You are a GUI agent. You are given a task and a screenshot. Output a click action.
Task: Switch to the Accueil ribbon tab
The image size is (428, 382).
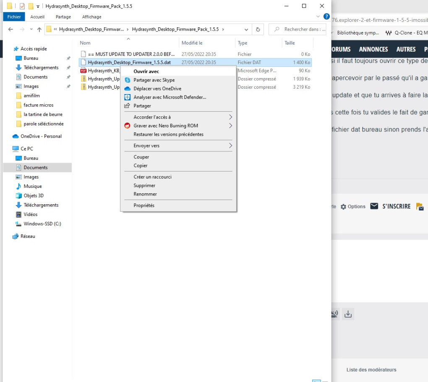point(37,17)
